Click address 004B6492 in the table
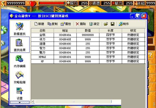This screenshot has height=108, width=156. coord(65,48)
